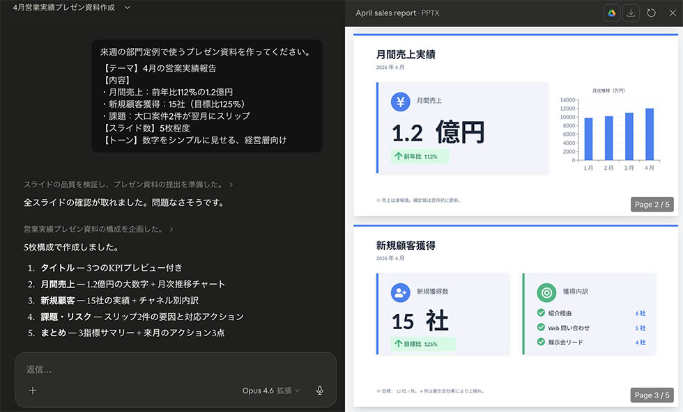The image size is (683, 412).
Task: Click the checkmark beside 展示会リード
Action: click(x=541, y=342)
